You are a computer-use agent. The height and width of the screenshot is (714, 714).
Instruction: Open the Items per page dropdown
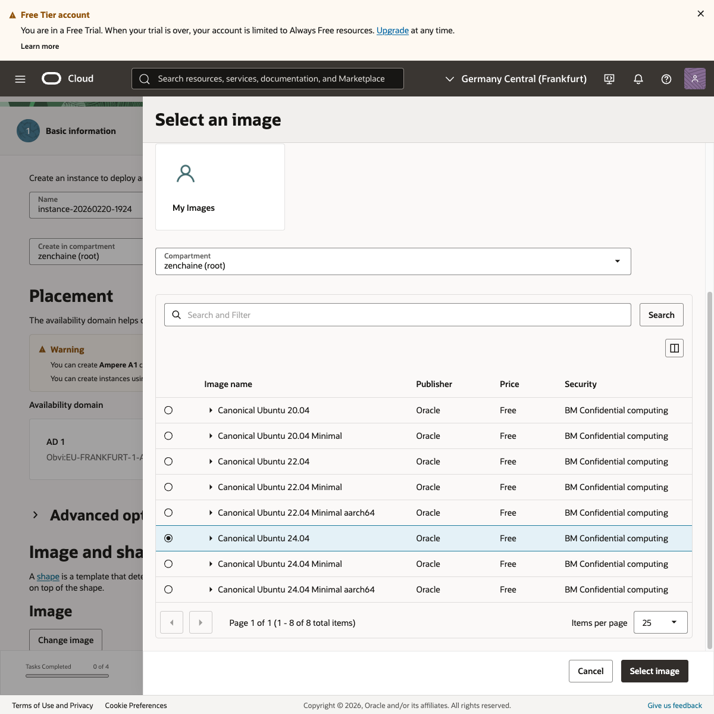point(660,622)
